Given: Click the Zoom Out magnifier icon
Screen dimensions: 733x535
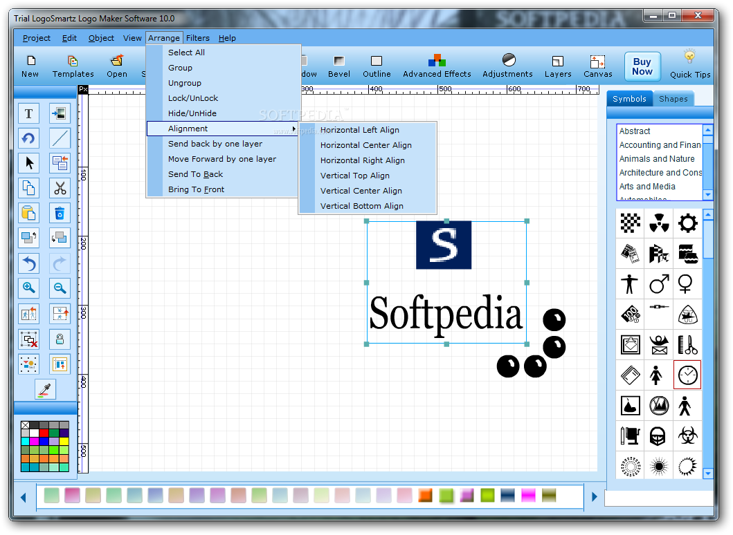Looking at the screenshot, I should tap(60, 288).
